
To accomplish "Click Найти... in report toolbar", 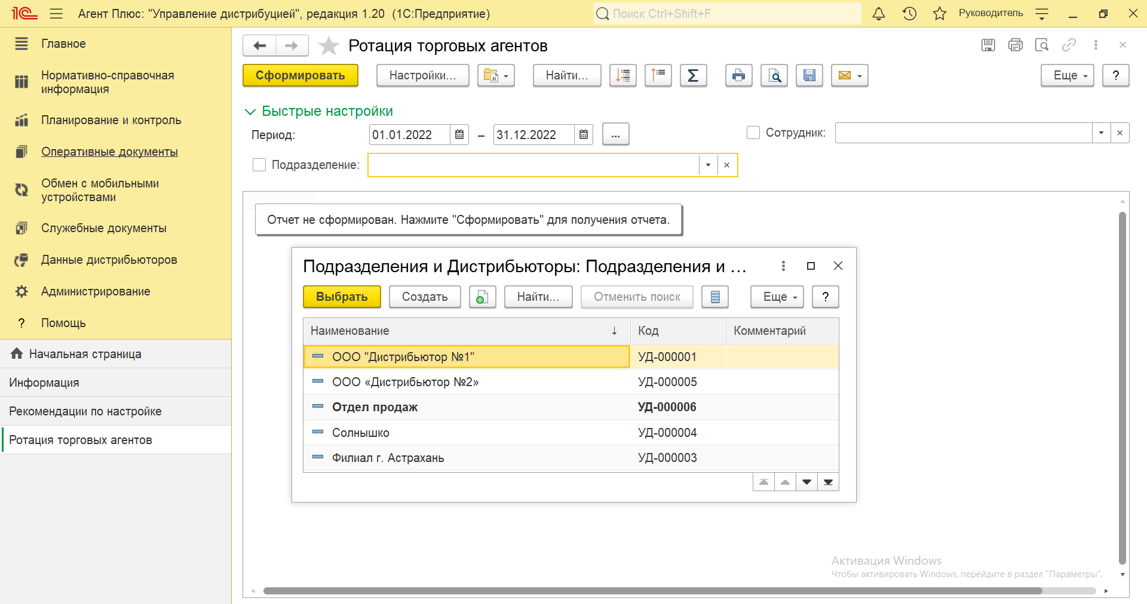I will point(567,76).
